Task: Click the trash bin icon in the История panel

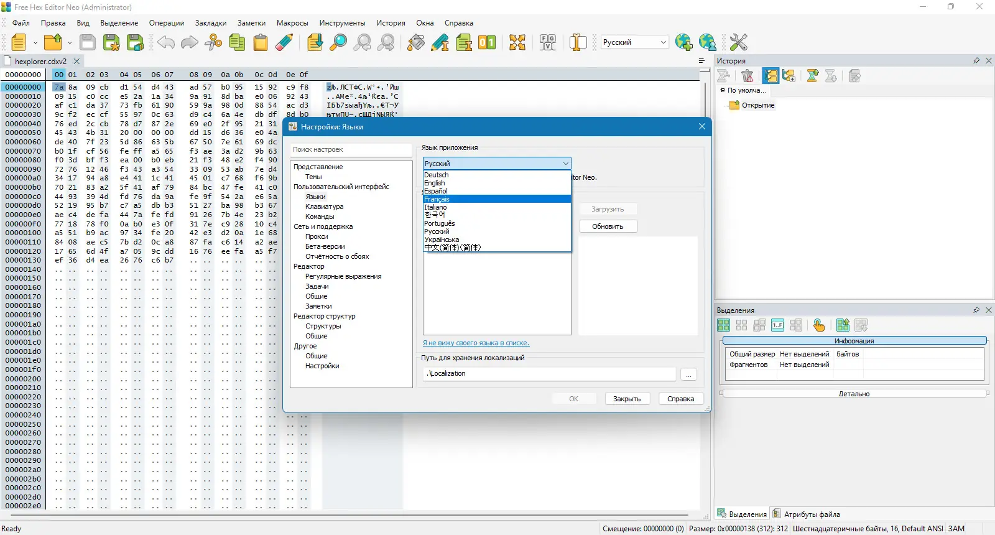Action: (747, 76)
